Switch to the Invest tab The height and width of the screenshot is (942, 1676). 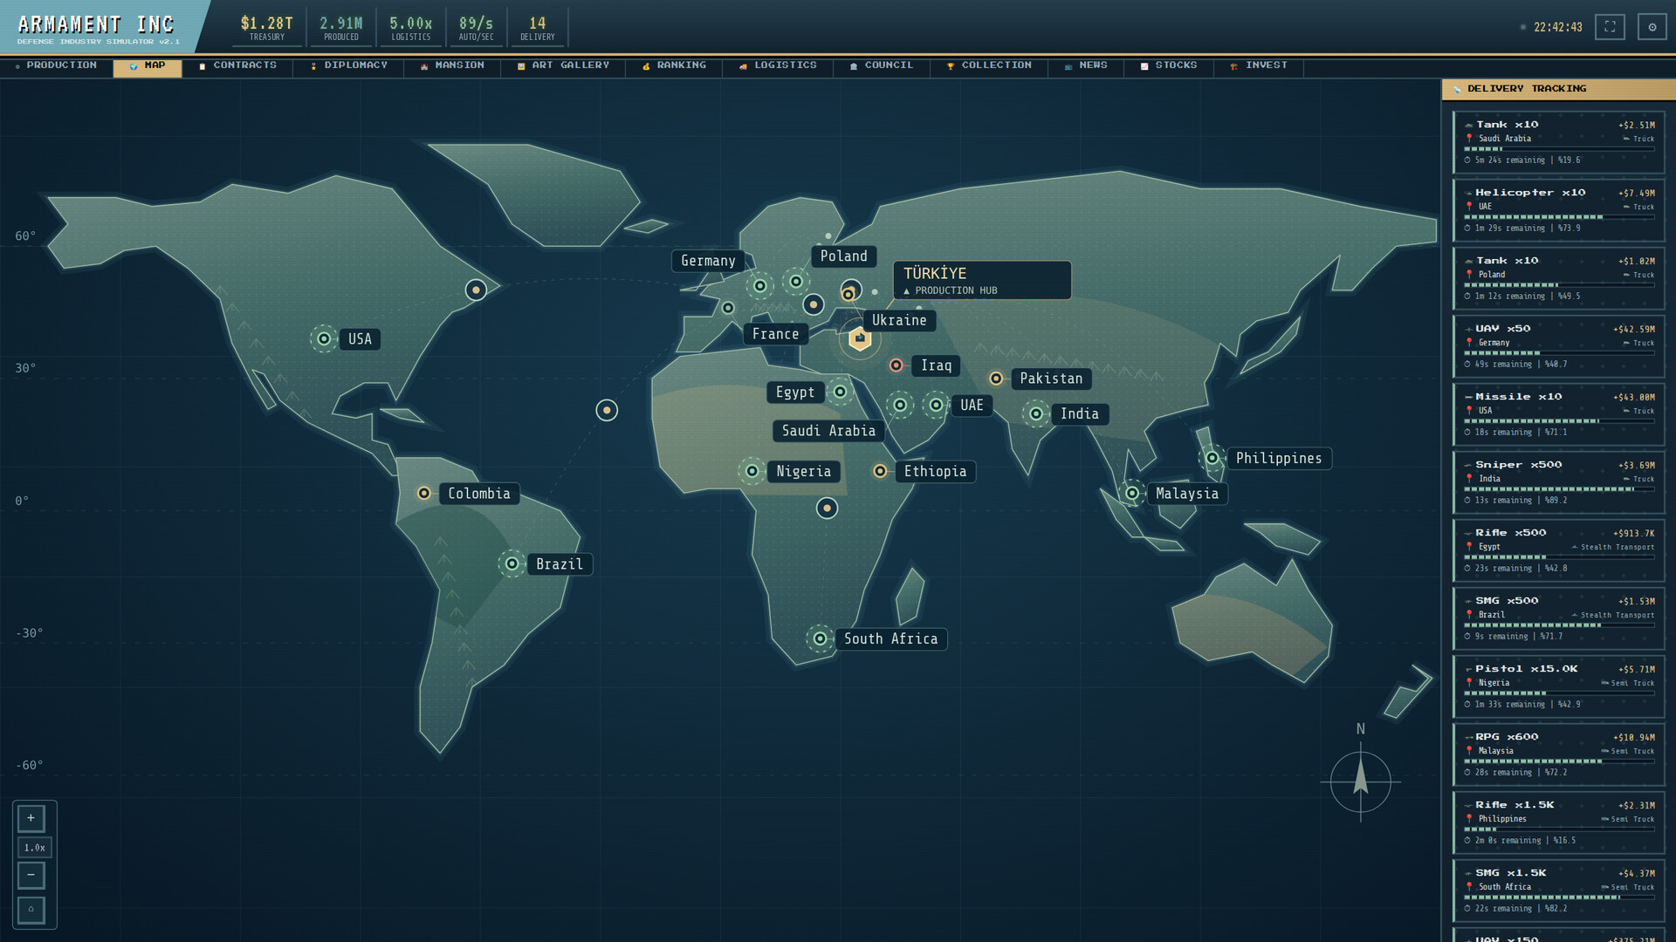pos(1259,65)
